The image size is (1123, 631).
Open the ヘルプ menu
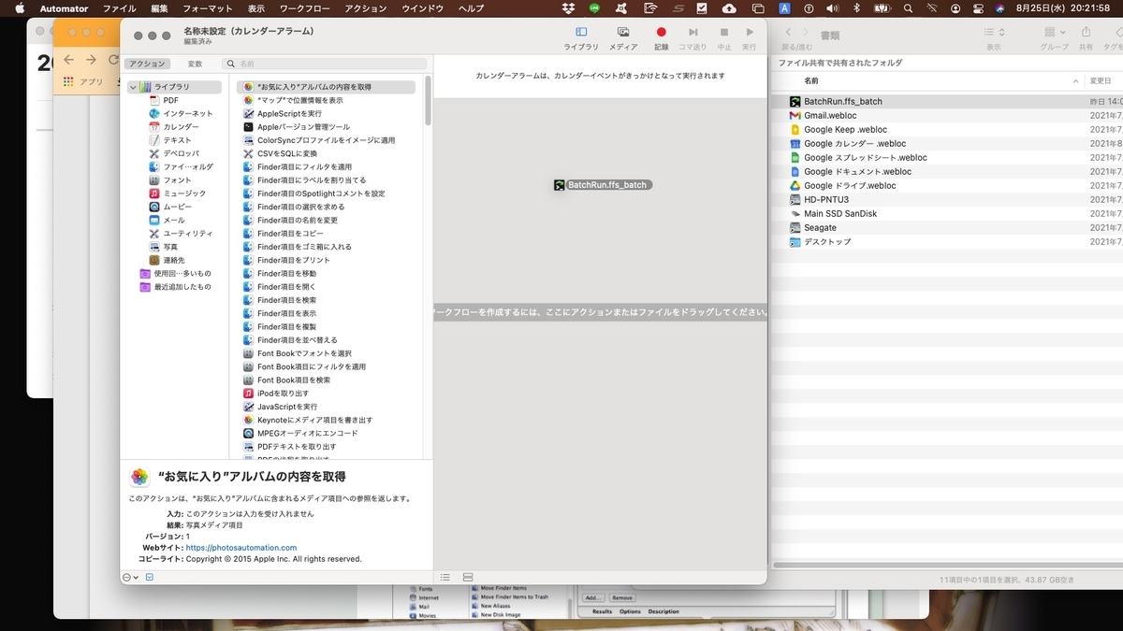[472, 8]
